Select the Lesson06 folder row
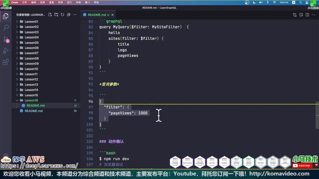Screen dimensions: 319x179 click(46, 48)
